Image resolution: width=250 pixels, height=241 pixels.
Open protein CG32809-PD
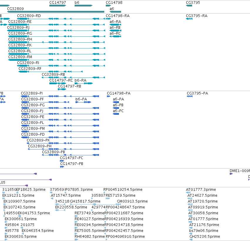(x=33, y=135)
